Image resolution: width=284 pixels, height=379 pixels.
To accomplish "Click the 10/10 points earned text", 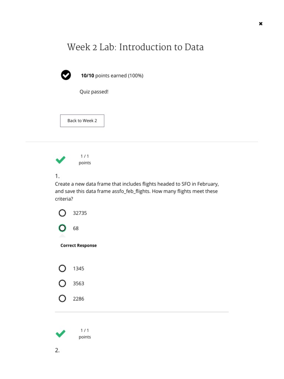I will [x=112, y=76].
